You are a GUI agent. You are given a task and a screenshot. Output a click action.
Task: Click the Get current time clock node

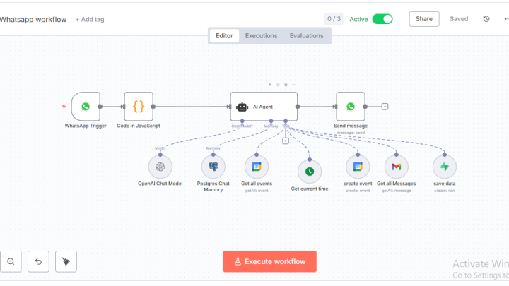(309, 171)
